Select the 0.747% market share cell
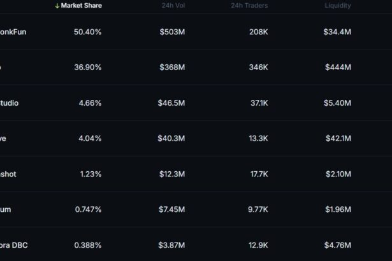Screen dimensions: 392x261 pos(88,209)
